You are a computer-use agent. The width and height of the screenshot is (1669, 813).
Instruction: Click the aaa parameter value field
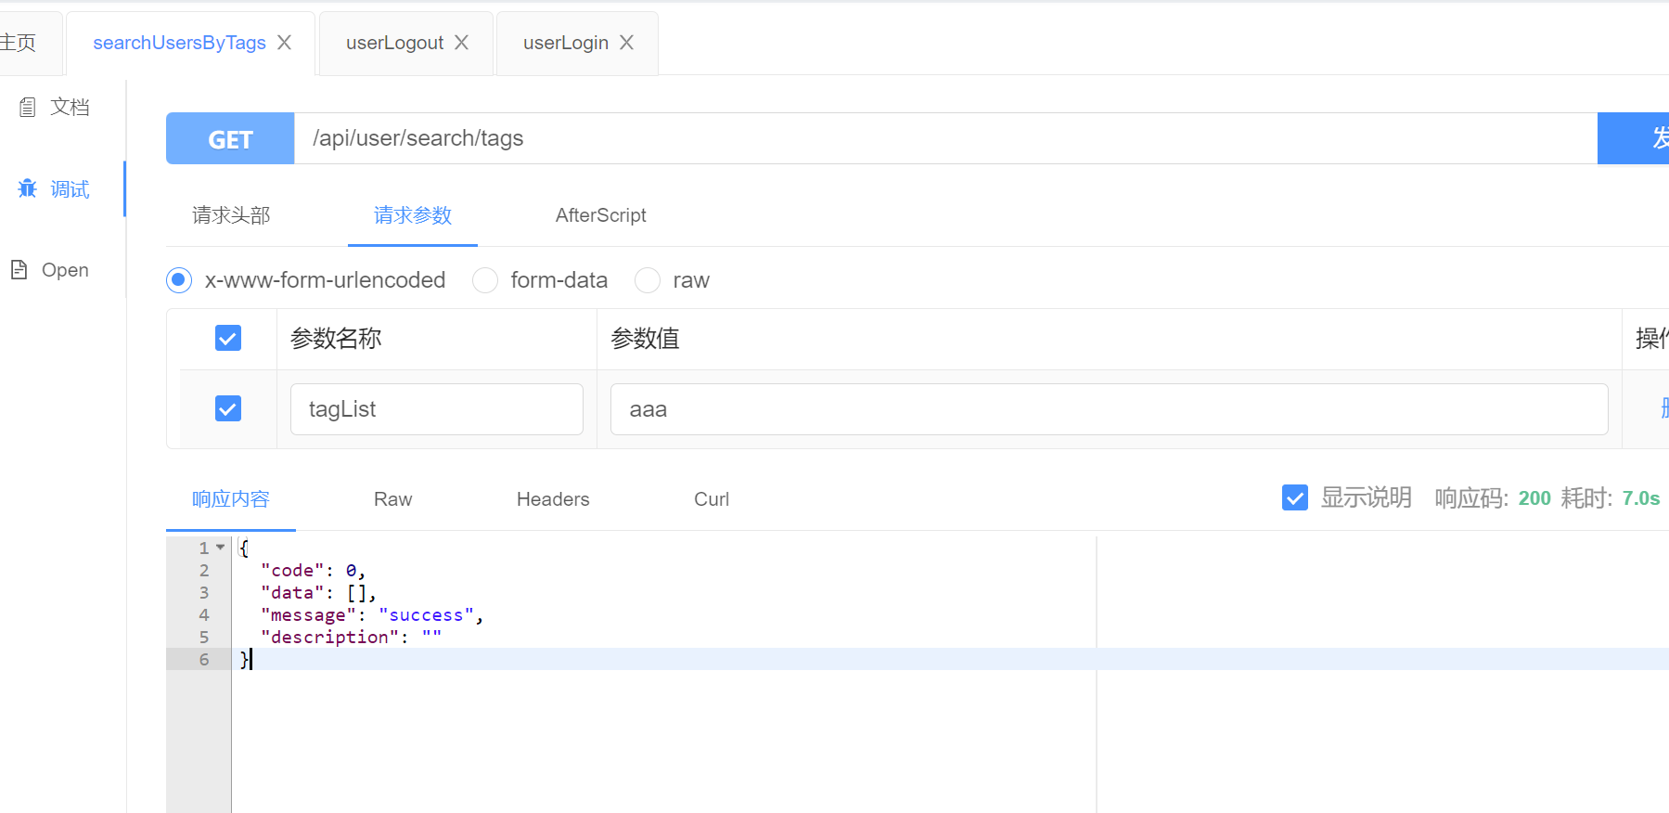(1109, 409)
